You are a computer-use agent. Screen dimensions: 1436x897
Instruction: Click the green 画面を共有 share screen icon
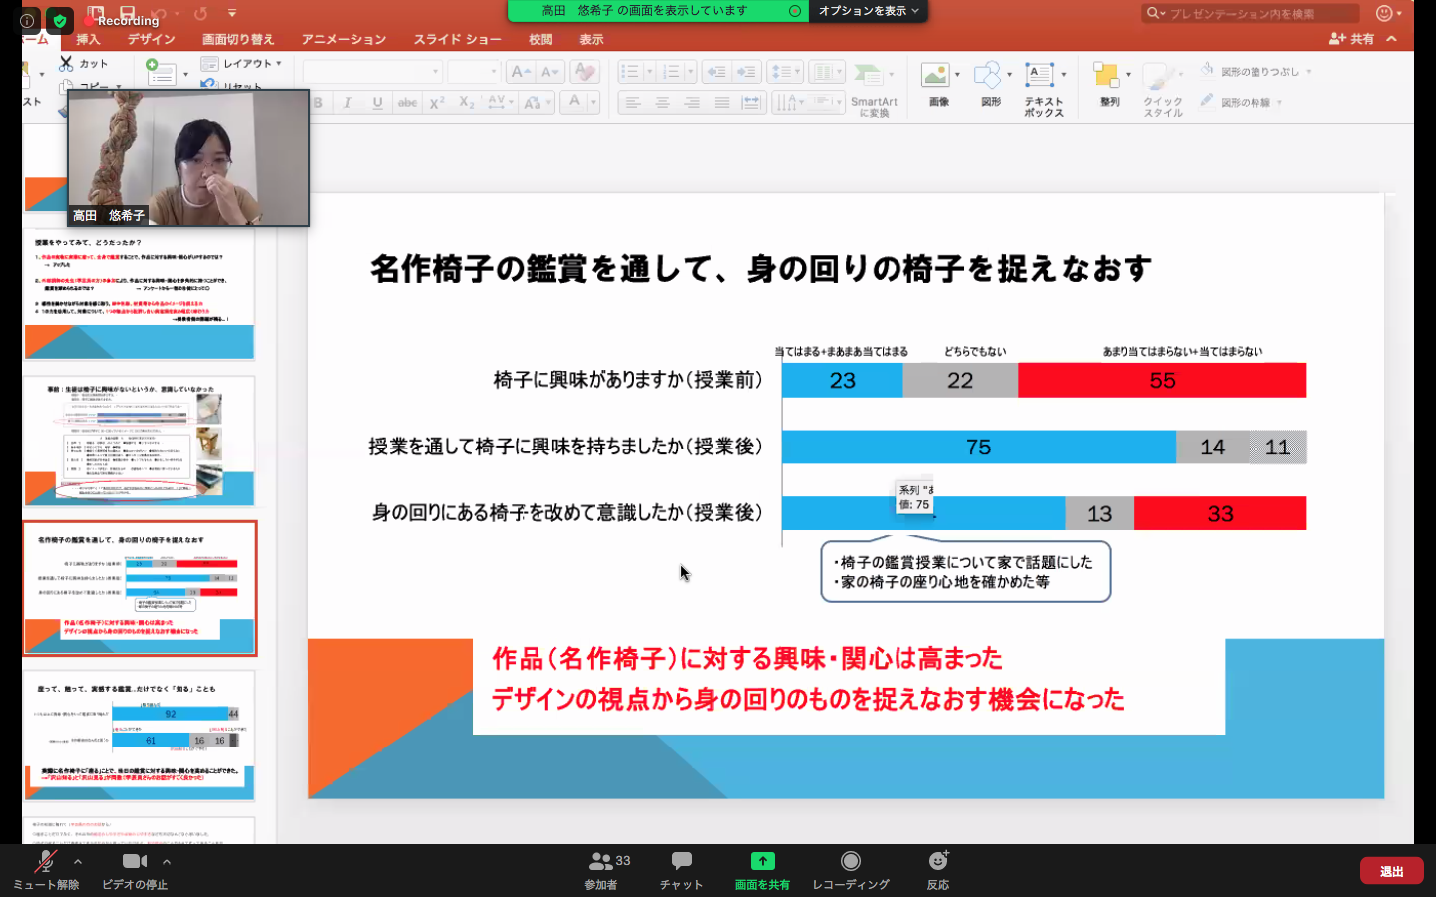point(762,862)
